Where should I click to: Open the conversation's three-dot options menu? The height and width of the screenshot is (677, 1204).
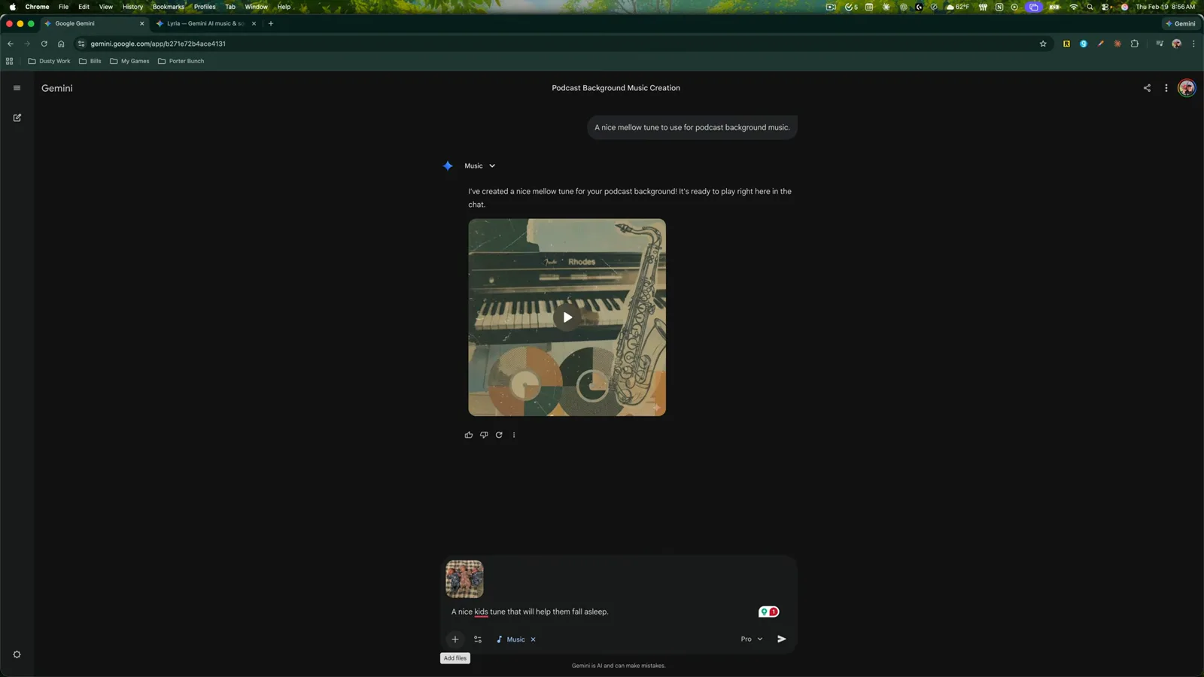click(1166, 88)
